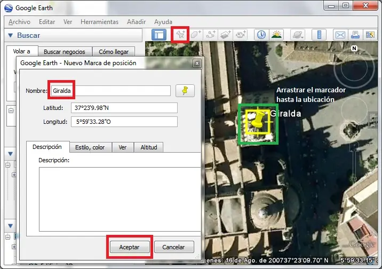Select the Ver tab in dialog
This screenshot has height=269, width=382.
coord(123,147)
